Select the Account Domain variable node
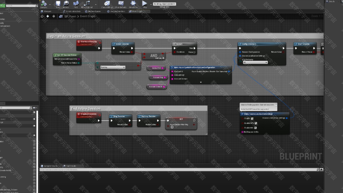The image size is (343, 193). (x=156, y=87)
